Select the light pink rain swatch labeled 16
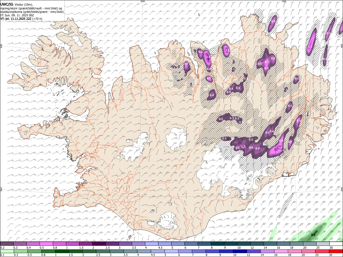The image size is (343, 257). click(x=281, y=251)
